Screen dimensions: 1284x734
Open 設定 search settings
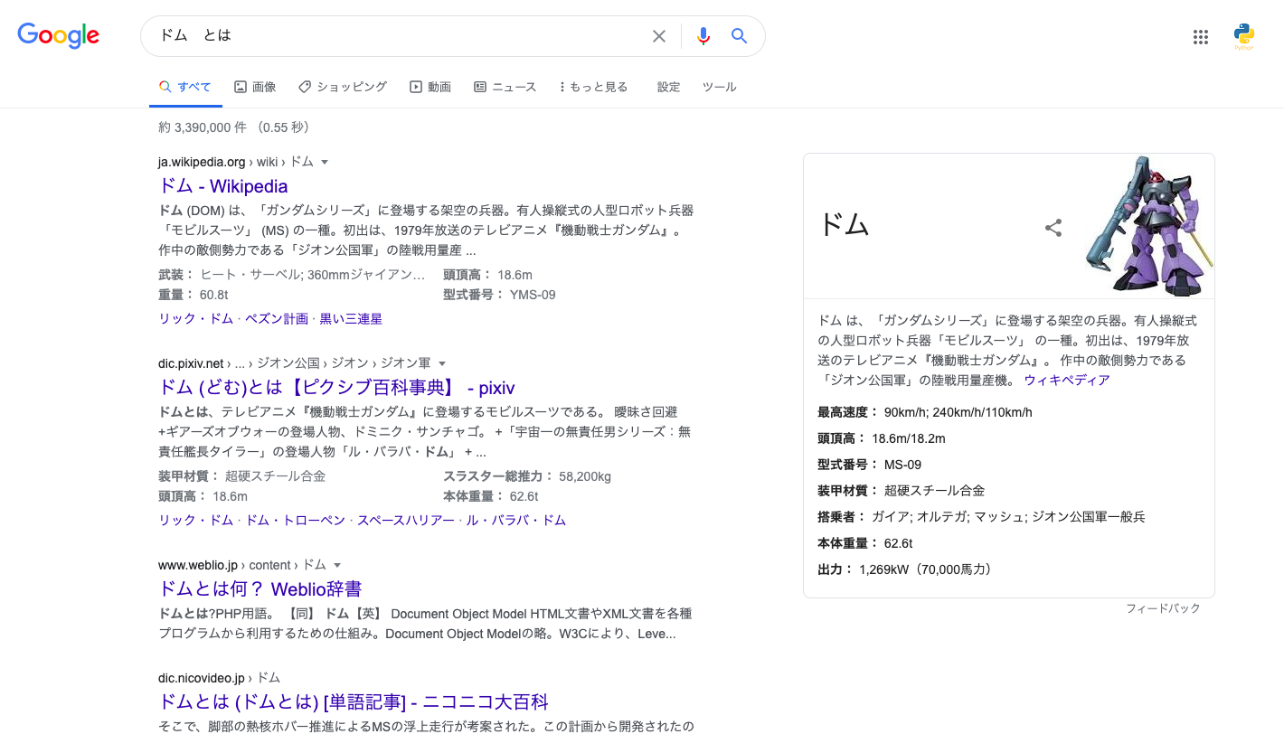coord(669,87)
